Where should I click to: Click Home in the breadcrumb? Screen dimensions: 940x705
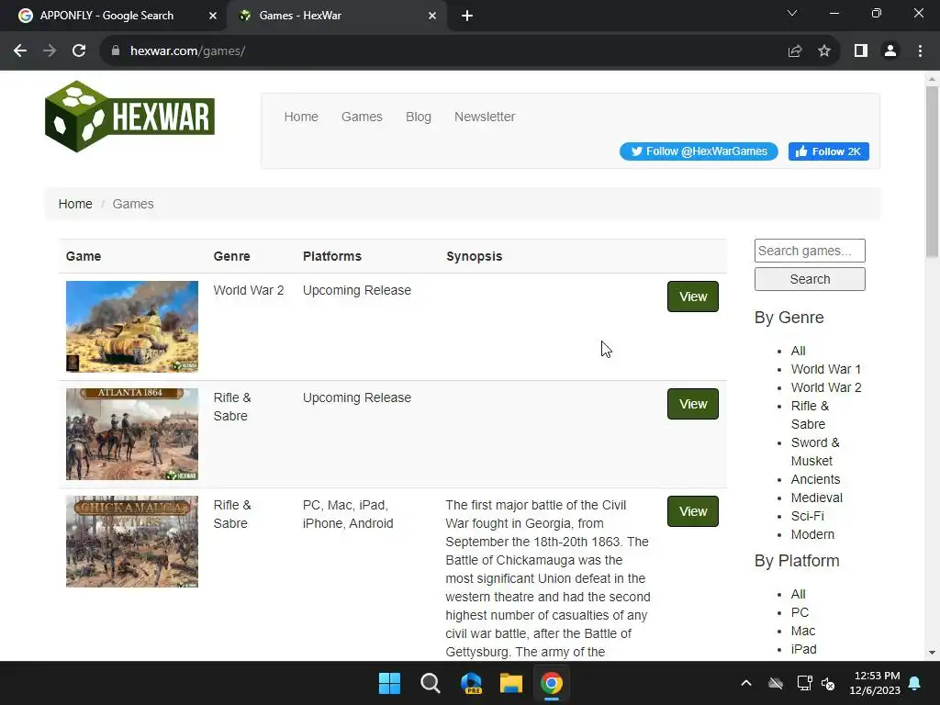tap(75, 204)
